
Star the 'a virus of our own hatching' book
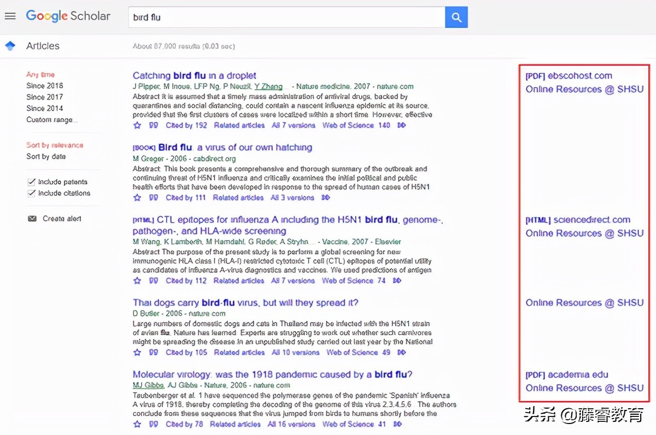pos(137,197)
